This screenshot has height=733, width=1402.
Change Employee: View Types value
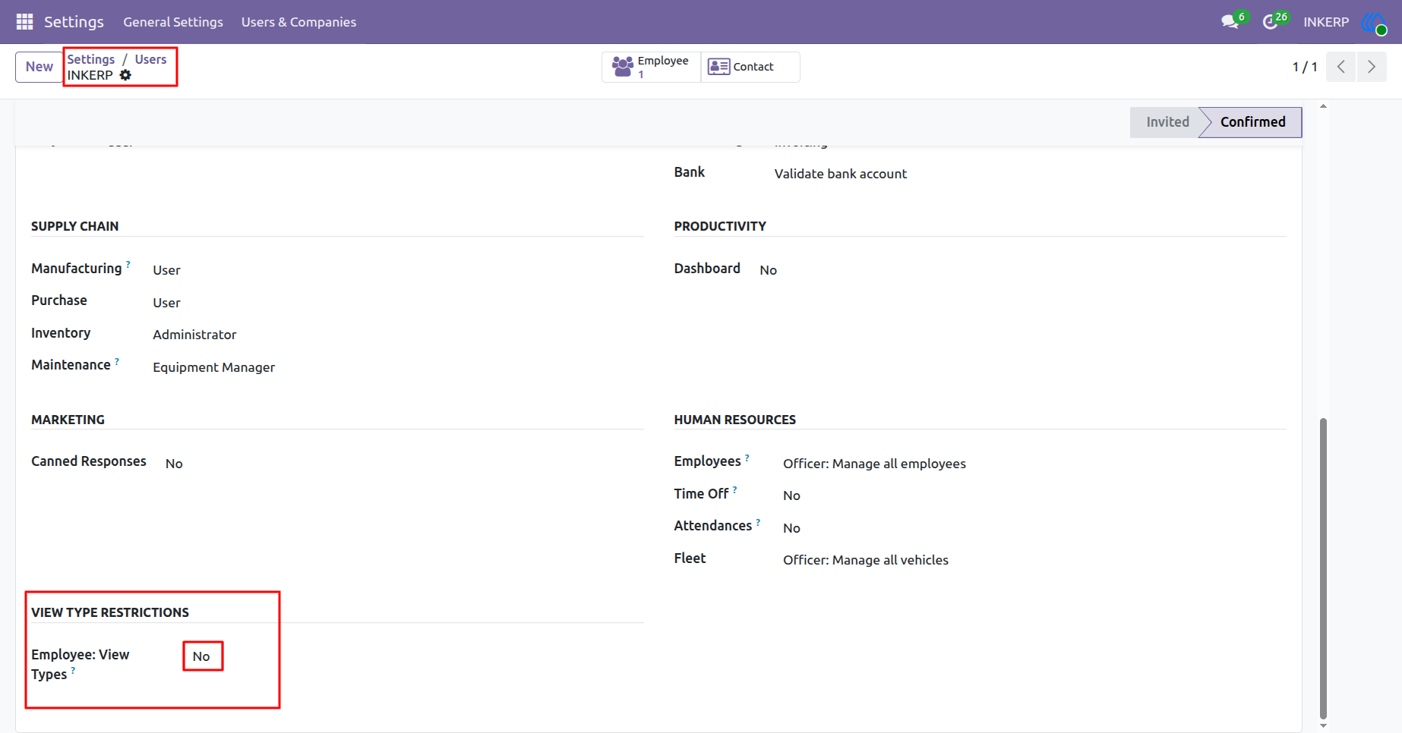tap(201, 656)
